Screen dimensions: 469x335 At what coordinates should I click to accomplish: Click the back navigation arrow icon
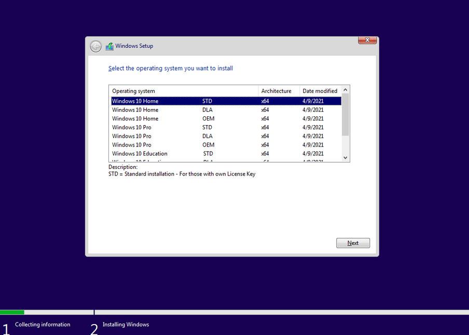tap(95, 46)
